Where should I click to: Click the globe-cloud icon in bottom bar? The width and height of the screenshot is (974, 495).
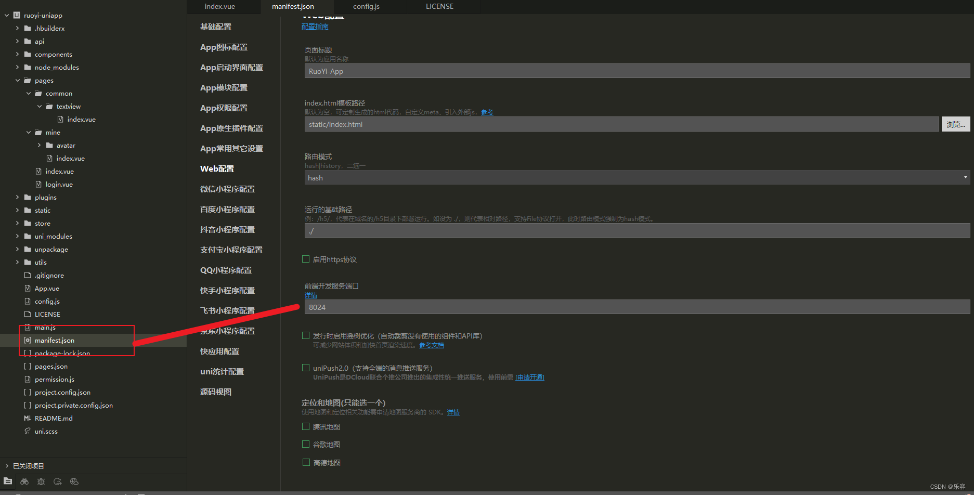(74, 481)
